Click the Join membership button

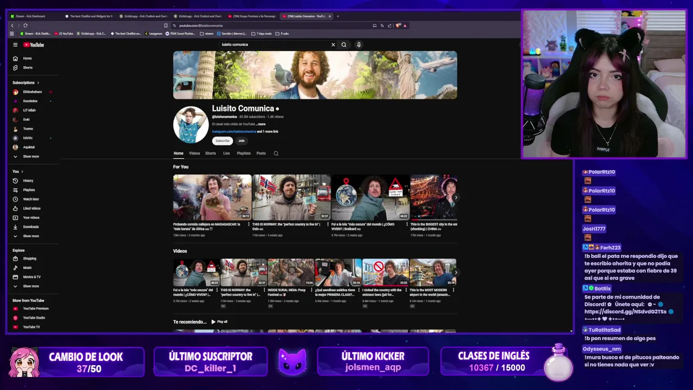(241, 141)
